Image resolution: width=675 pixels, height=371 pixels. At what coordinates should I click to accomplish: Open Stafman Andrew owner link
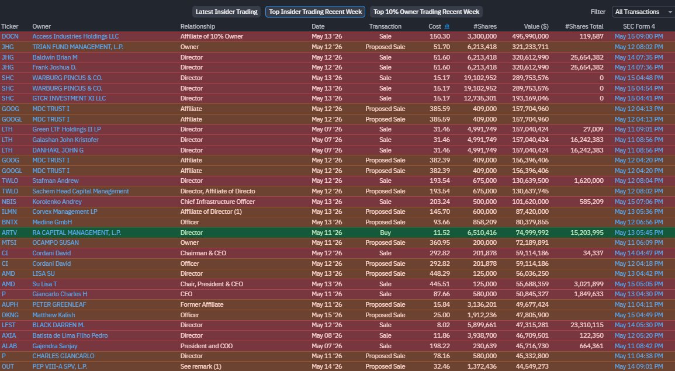[x=56, y=181]
